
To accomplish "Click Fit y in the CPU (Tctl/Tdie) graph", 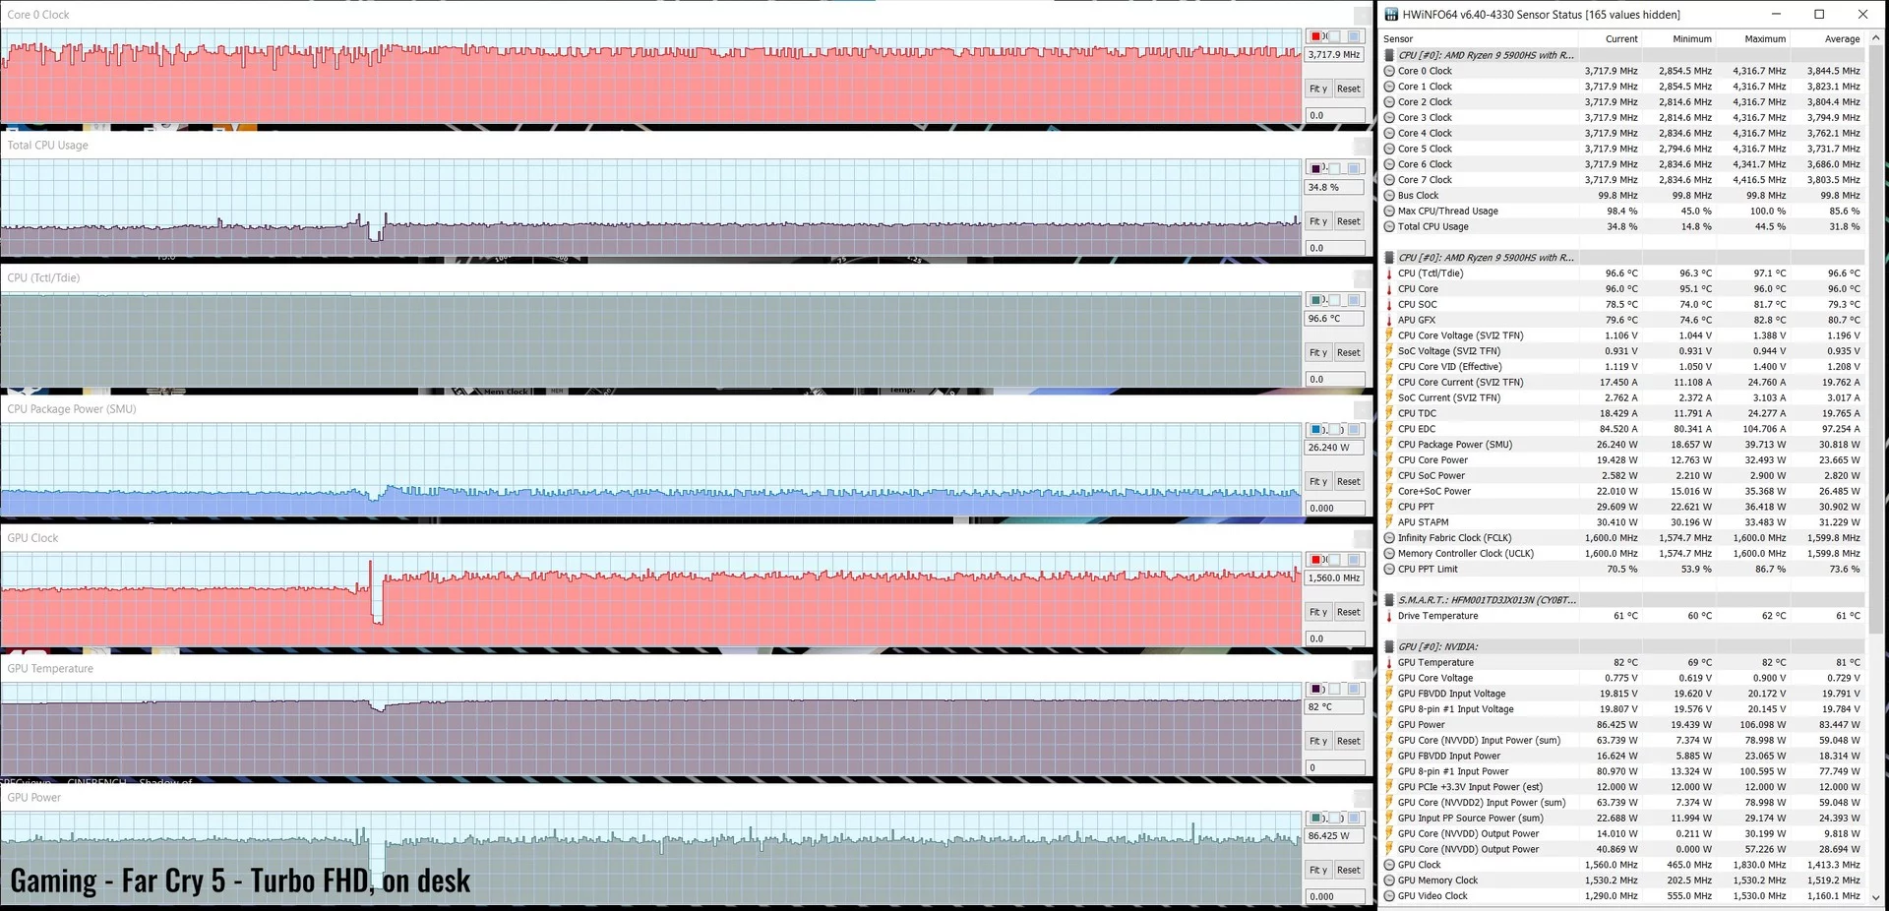I will (x=1318, y=352).
